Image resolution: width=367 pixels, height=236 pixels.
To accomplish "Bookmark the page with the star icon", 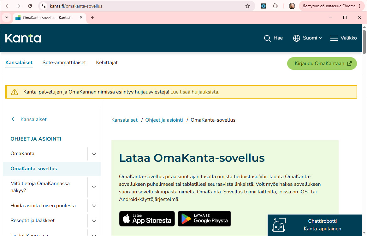I will tap(248, 6).
